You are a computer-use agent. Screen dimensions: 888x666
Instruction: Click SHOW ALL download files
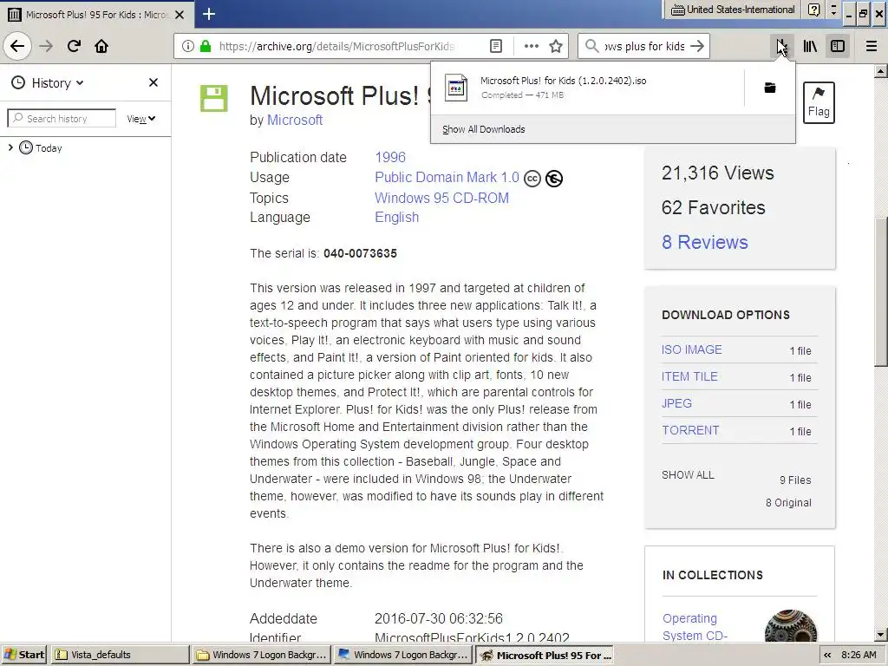(688, 474)
